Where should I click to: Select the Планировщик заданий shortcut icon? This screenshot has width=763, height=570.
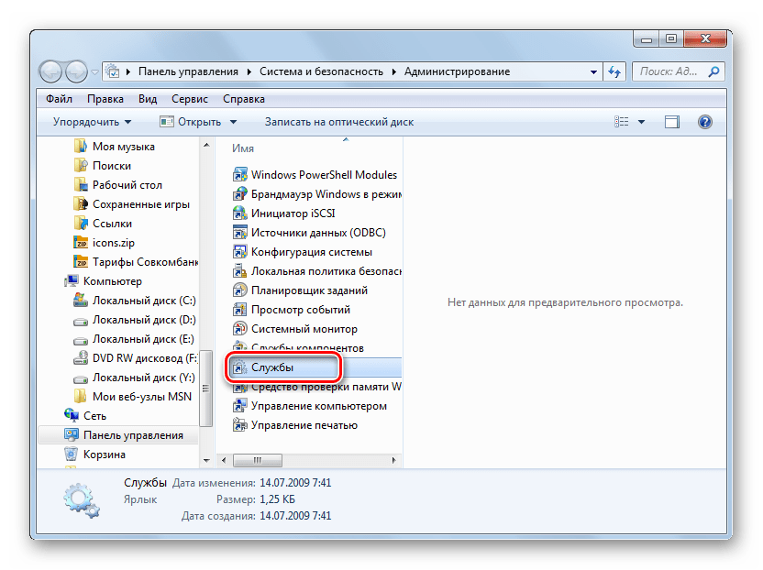240,290
